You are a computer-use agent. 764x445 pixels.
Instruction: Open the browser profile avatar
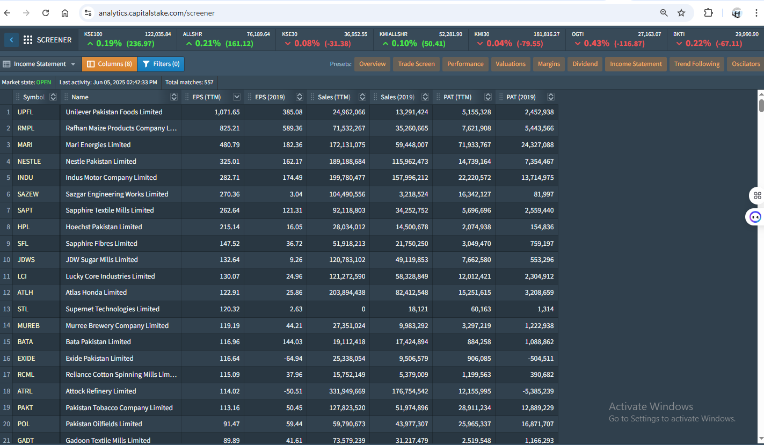coord(737,13)
